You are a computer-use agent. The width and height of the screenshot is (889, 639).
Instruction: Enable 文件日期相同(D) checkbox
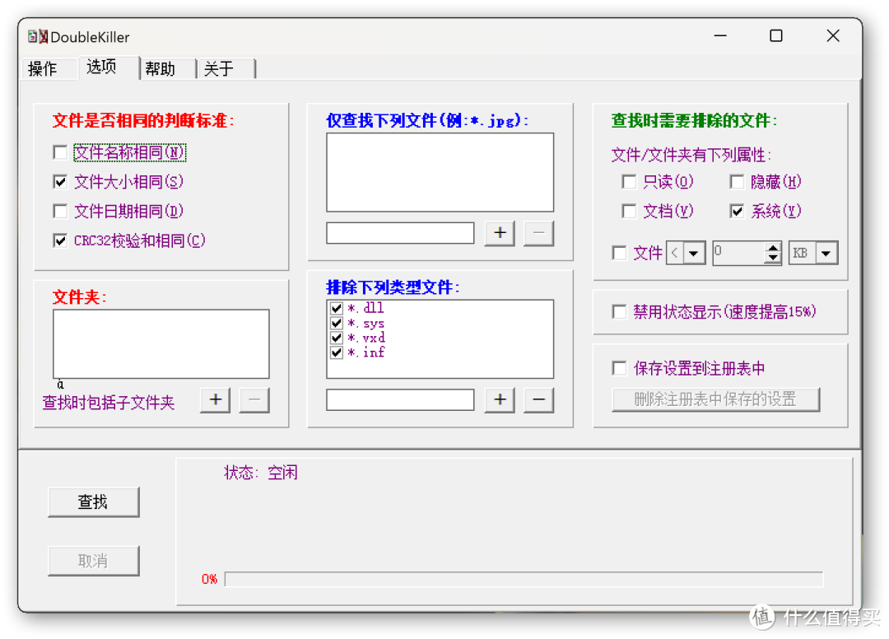coord(60,212)
